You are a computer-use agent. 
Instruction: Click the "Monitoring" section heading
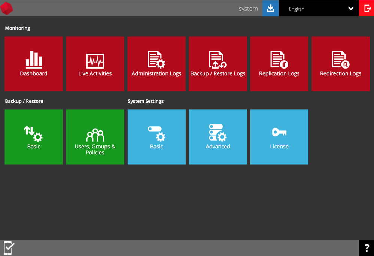(x=18, y=28)
